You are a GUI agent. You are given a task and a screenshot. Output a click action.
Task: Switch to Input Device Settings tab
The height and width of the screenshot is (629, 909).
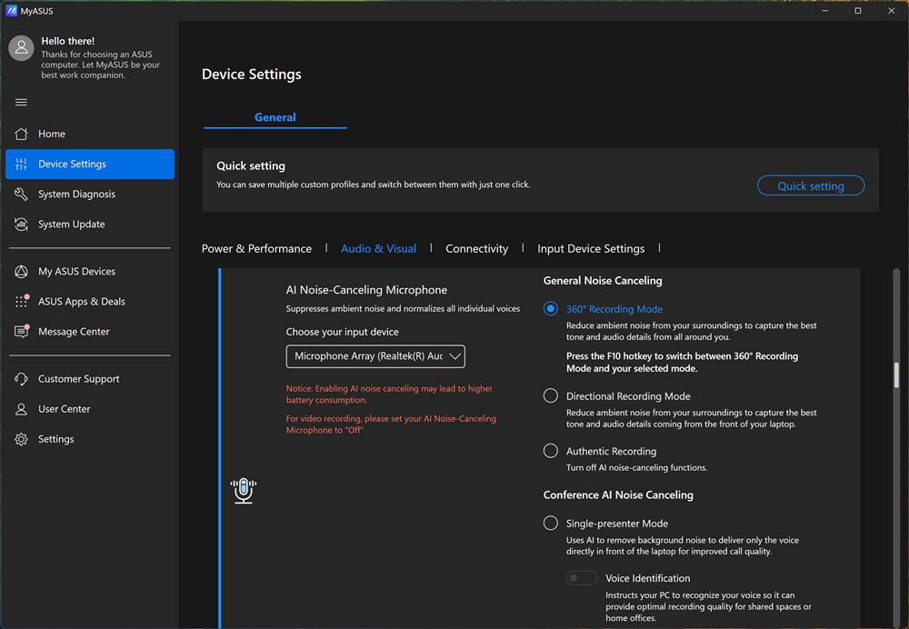point(591,248)
